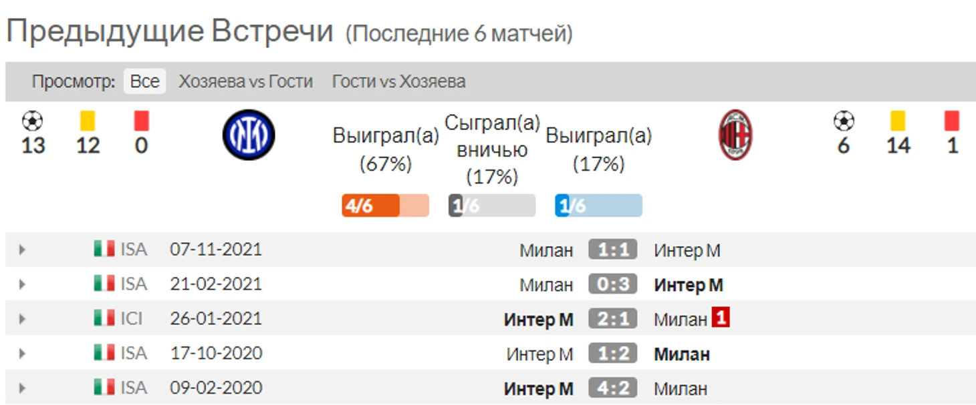976x405 pixels.
Task: Expand the 17-10-2020 match row
Action: pyautogui.click(x=22, y=354)
